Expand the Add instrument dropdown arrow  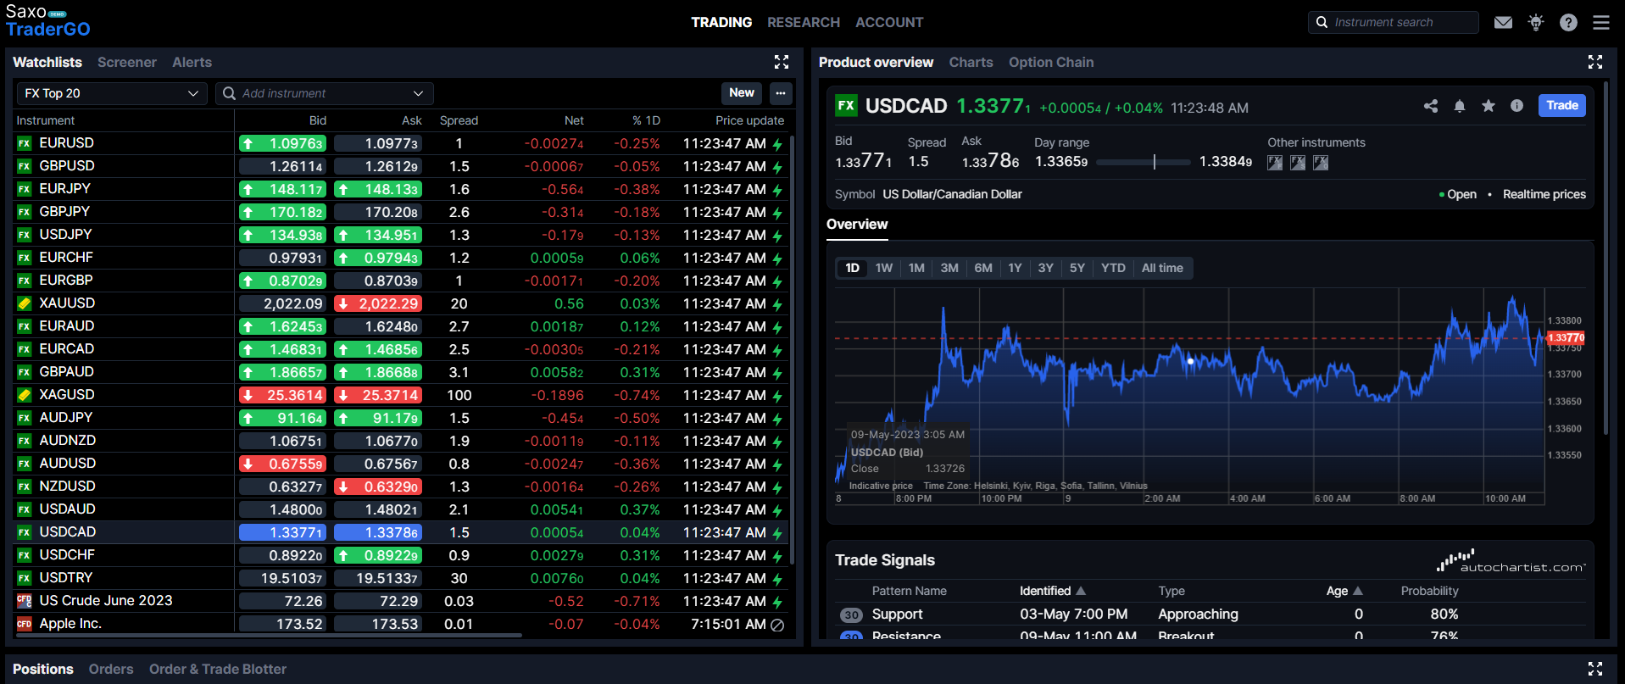click(x=418, y=93)
